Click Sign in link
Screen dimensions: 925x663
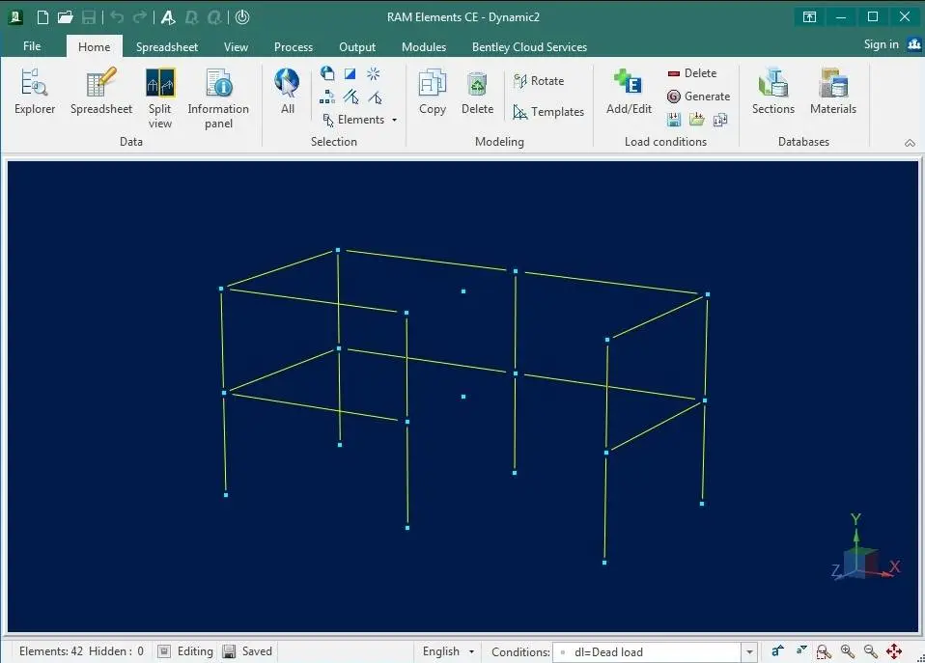coord(881,44)
